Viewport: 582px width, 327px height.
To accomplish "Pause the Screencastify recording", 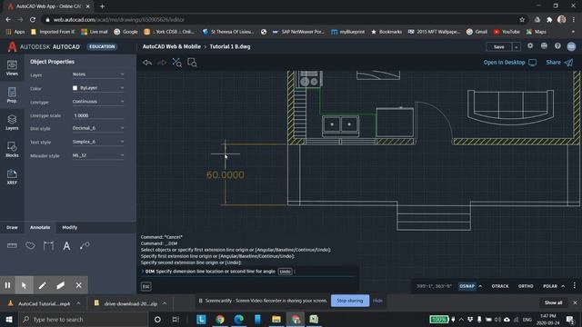I will [7, 285].
